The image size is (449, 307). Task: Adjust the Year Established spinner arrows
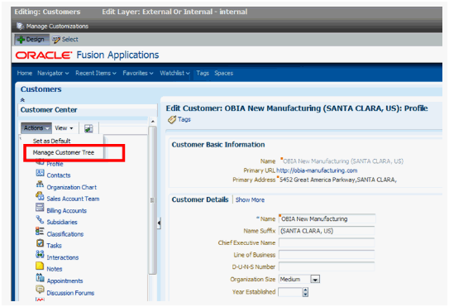(305, 292)
